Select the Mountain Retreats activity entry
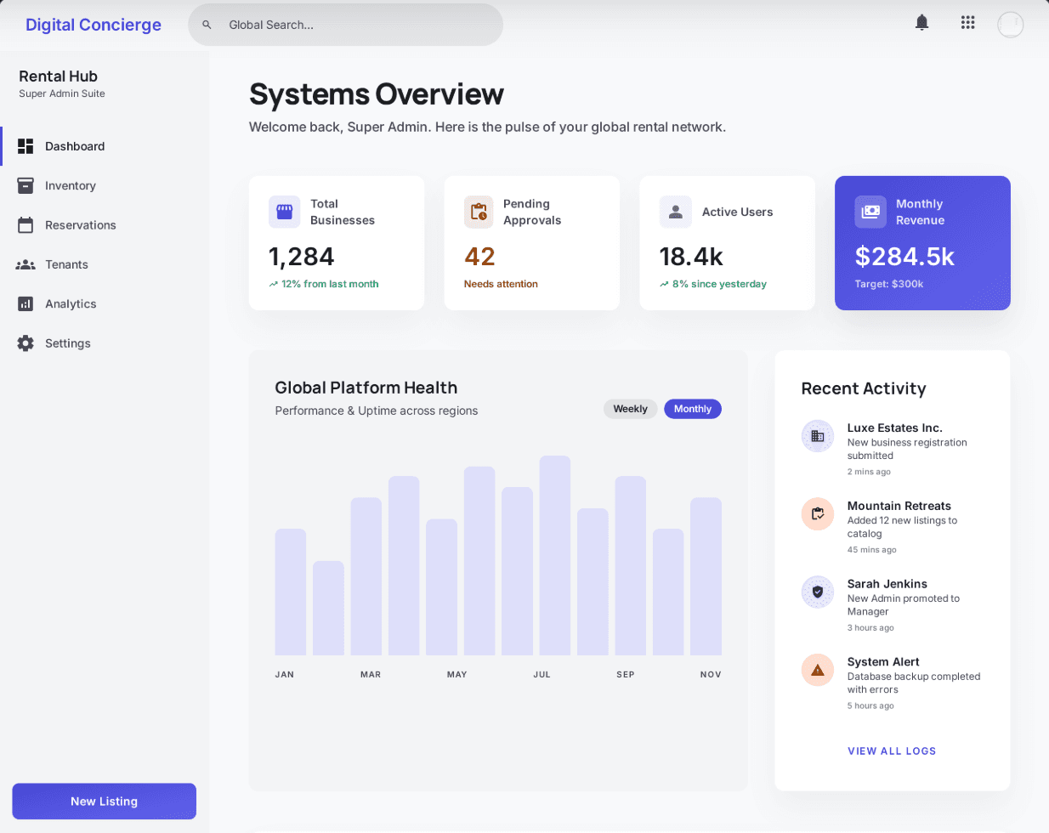Image resolution: width=1049 pixels, height=833 pixels. [x=893, y=527]
